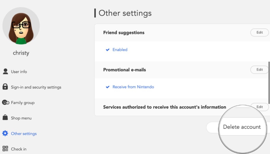
Task: Click the padlock sign-in security icon
Action: coord(5,87)
